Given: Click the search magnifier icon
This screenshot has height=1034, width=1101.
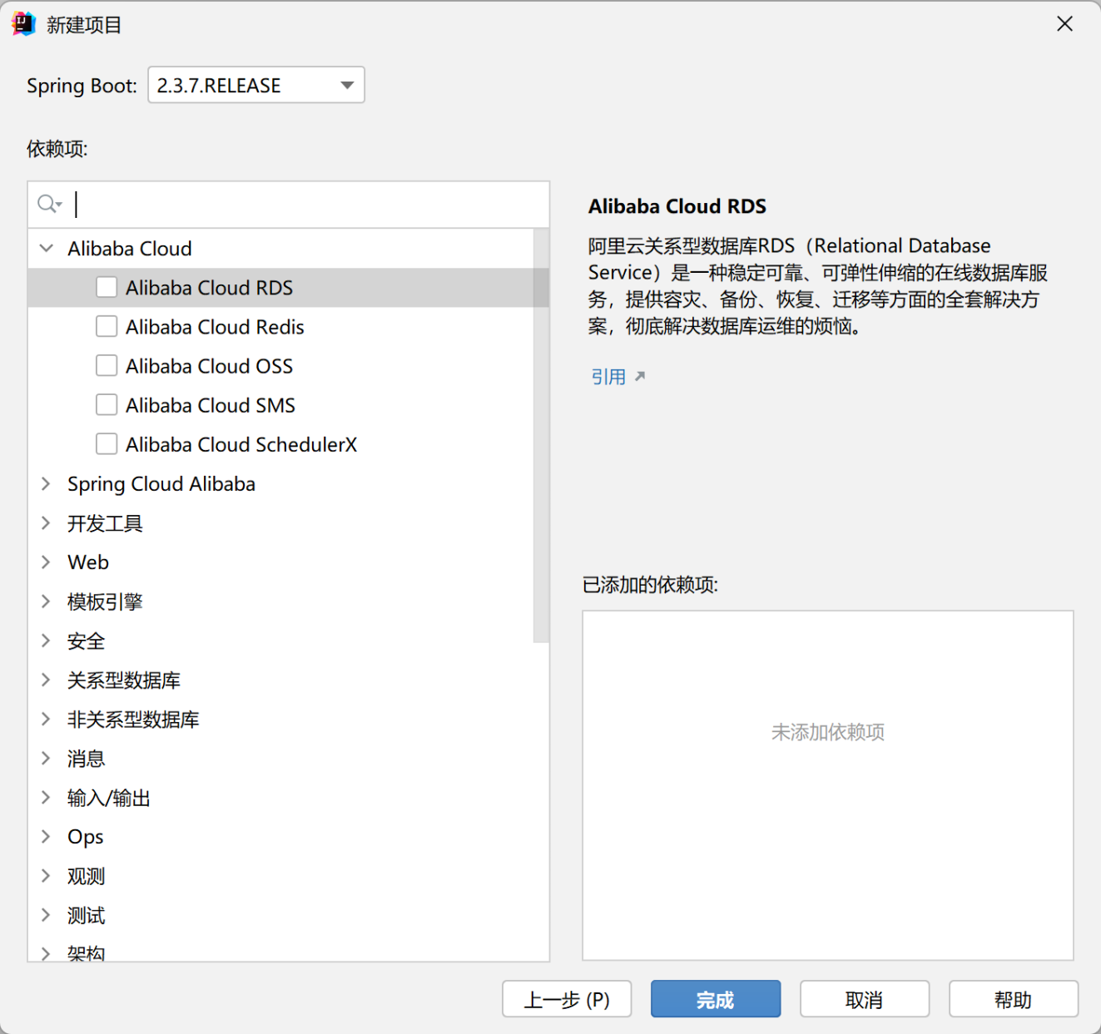Looking at the screenshot, I should [x=48, y=204].
